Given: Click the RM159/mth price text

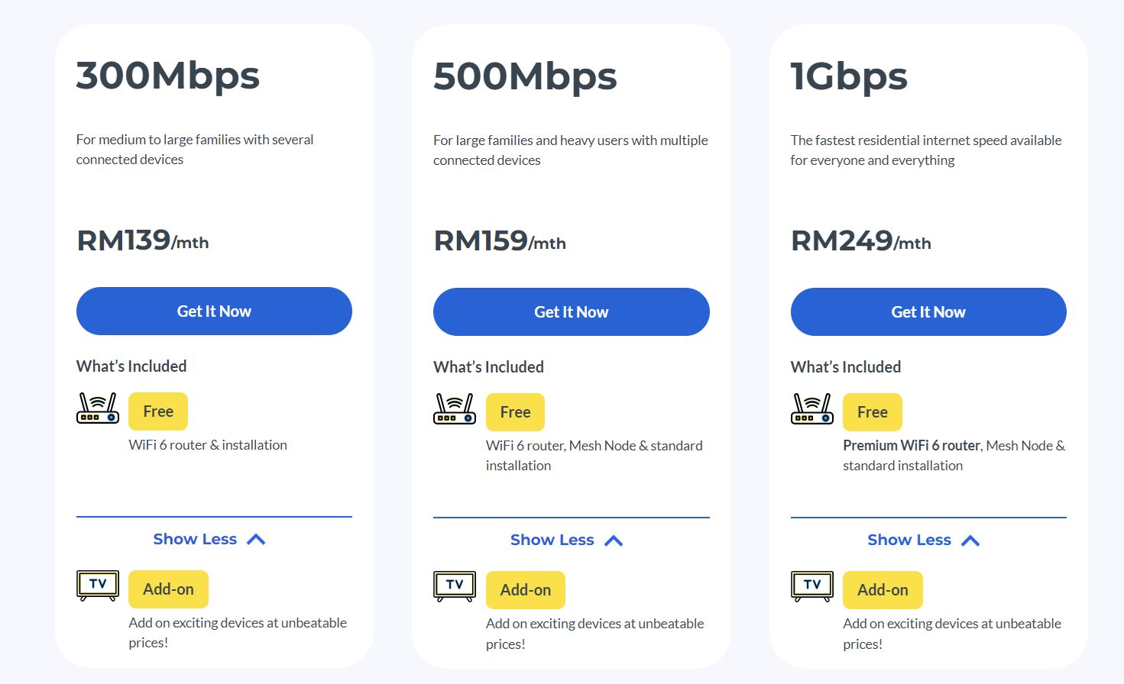Looking at the screenshot, I should 499,241.
